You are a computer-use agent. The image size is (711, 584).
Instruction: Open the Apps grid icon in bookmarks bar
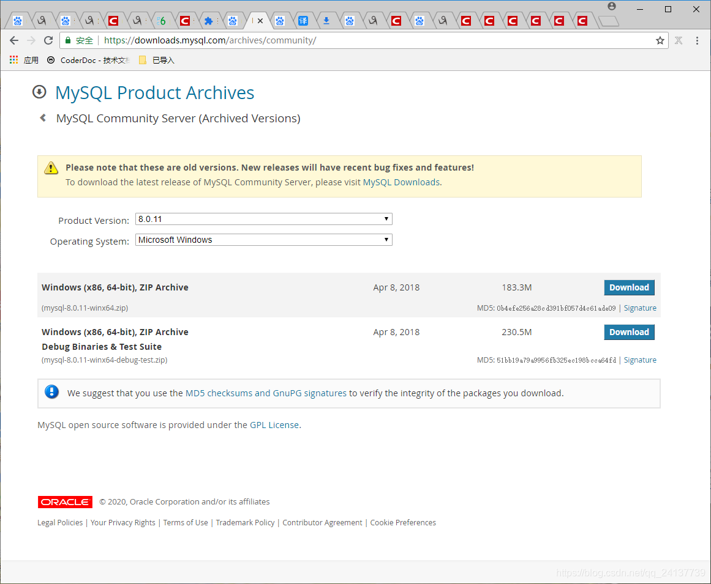(x=14, y=60)
